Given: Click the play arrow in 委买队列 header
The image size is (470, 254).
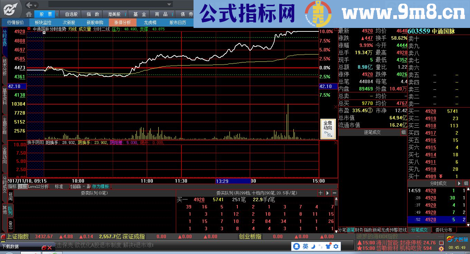Looking at the screenshot, I should tap(328, 193).
